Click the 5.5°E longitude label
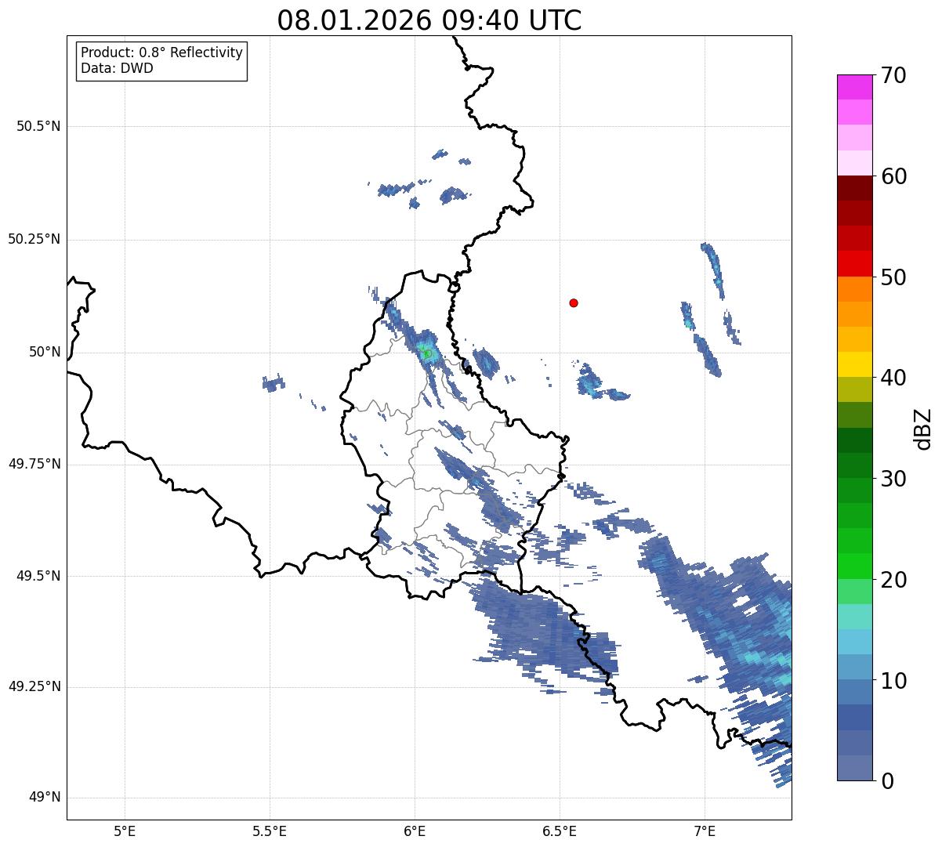942x847 pixels. click(x=270, y=831)
